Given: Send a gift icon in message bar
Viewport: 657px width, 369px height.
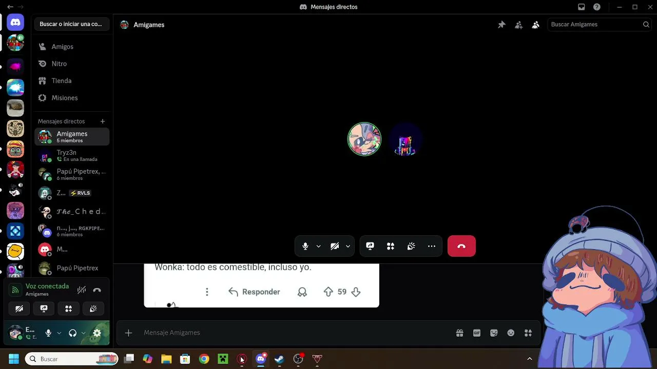Looking at the screenshot, I should click(x=459, y=333).
